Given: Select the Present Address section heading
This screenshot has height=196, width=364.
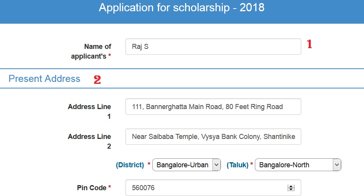Looking at the screenshot, I should [44, 79].
